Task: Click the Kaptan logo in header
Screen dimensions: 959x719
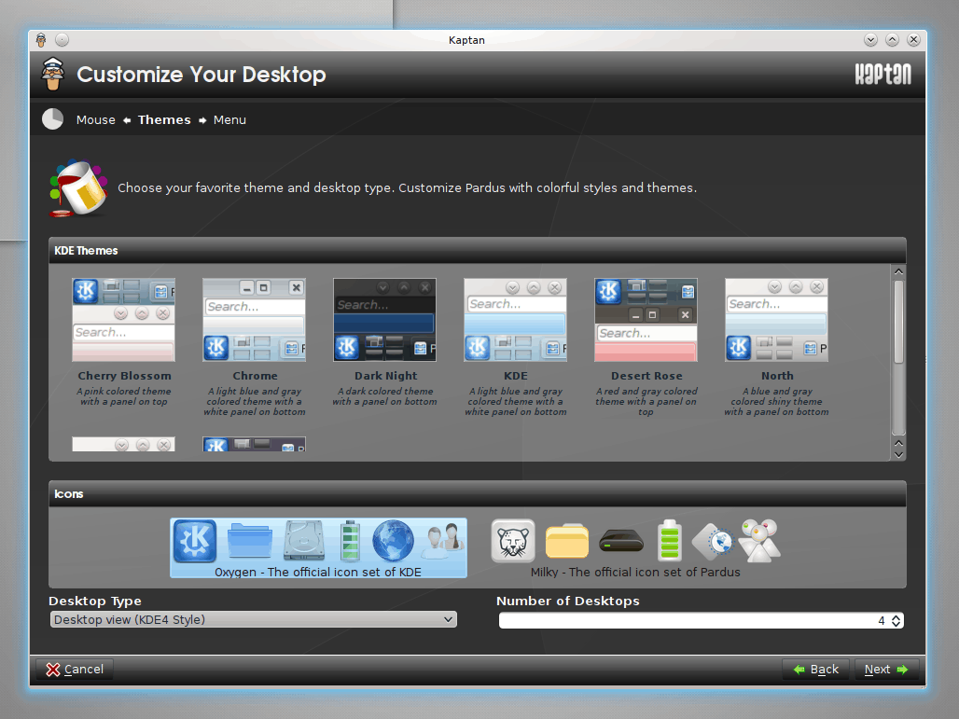Action: pos(883,74)
